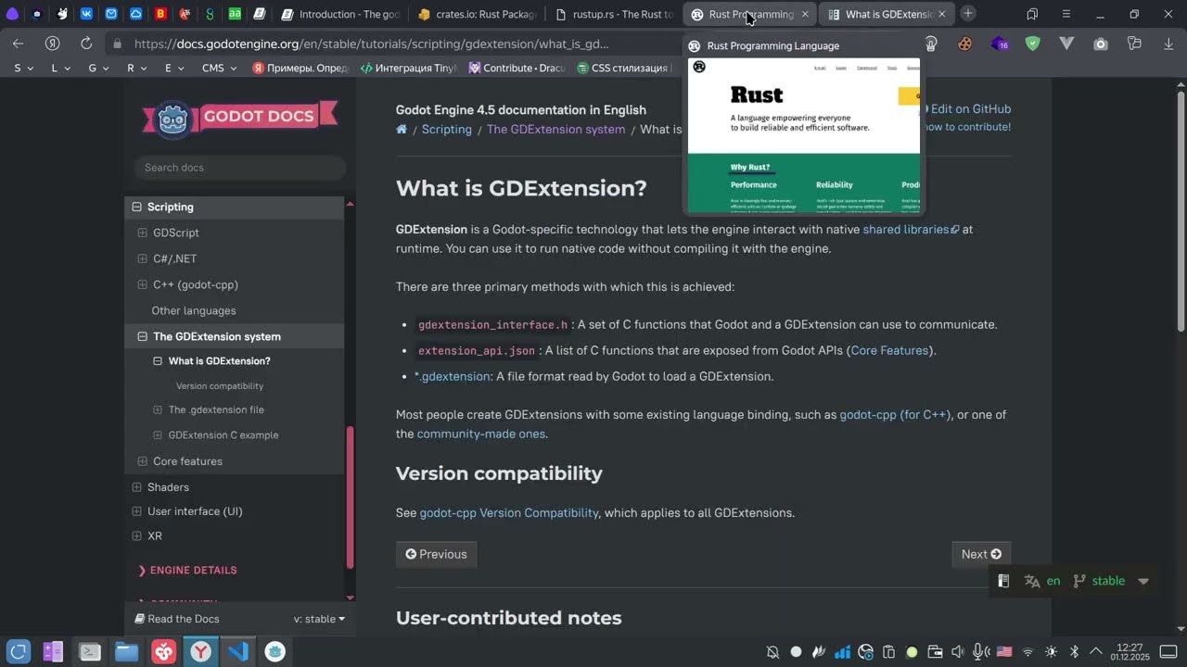The image size is (1187, 667).
Task: Open the gdextension_interface.h link
Action: tap(492, 325)
